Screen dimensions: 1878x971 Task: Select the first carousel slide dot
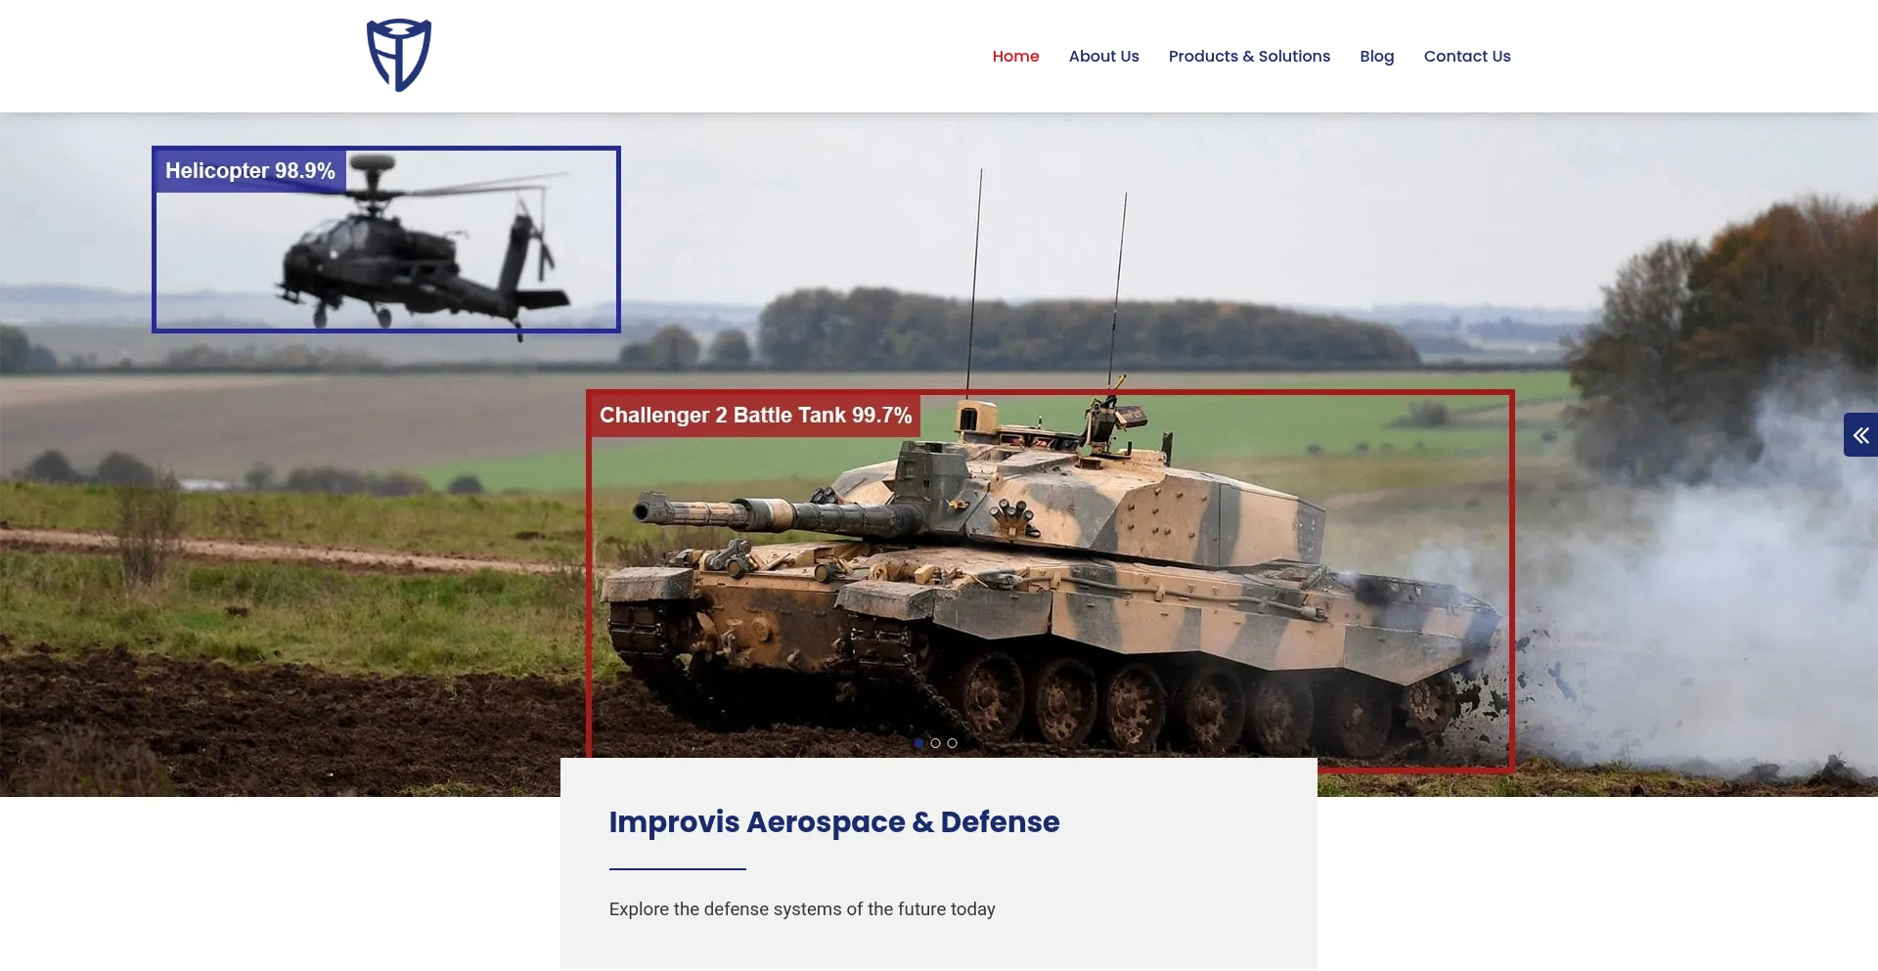(x=919, y=743)
